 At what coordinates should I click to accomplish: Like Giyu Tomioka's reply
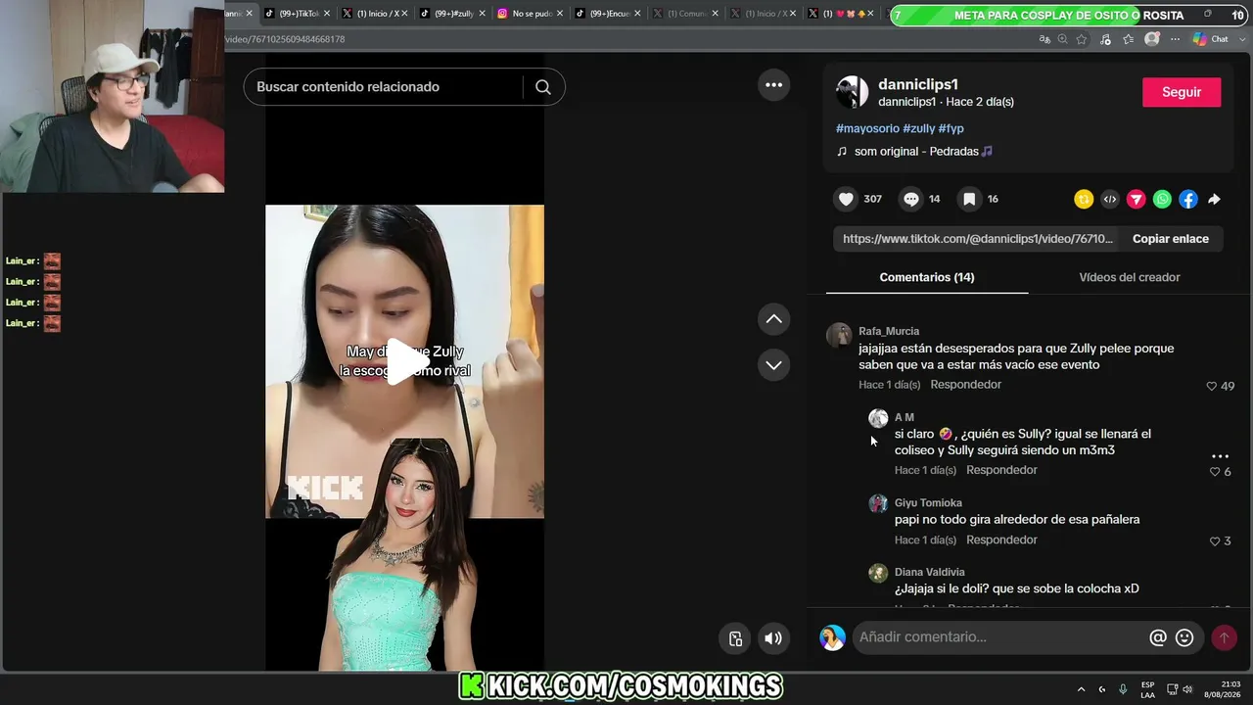pos(1215,541)
